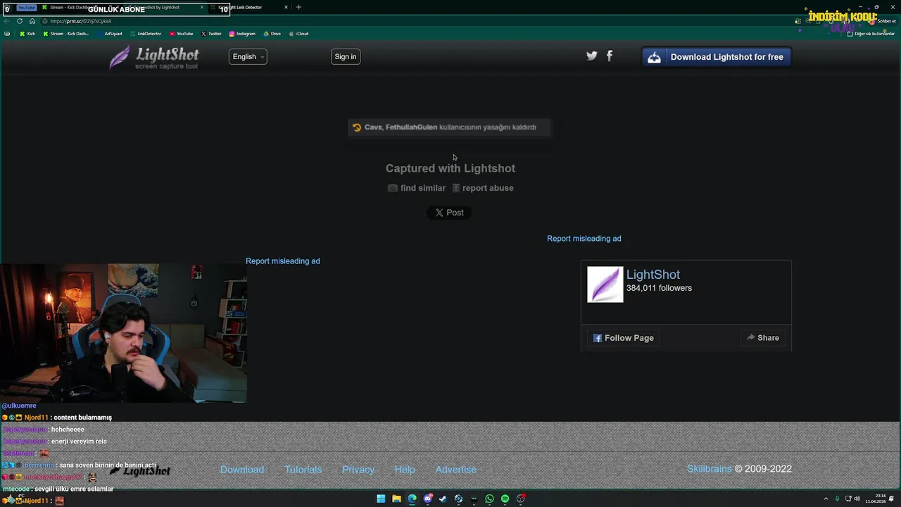Click Report misleading ad above the webcam
Image resolution: width=901 pixels, height=507 pixels.
click(x=283, y=261)
